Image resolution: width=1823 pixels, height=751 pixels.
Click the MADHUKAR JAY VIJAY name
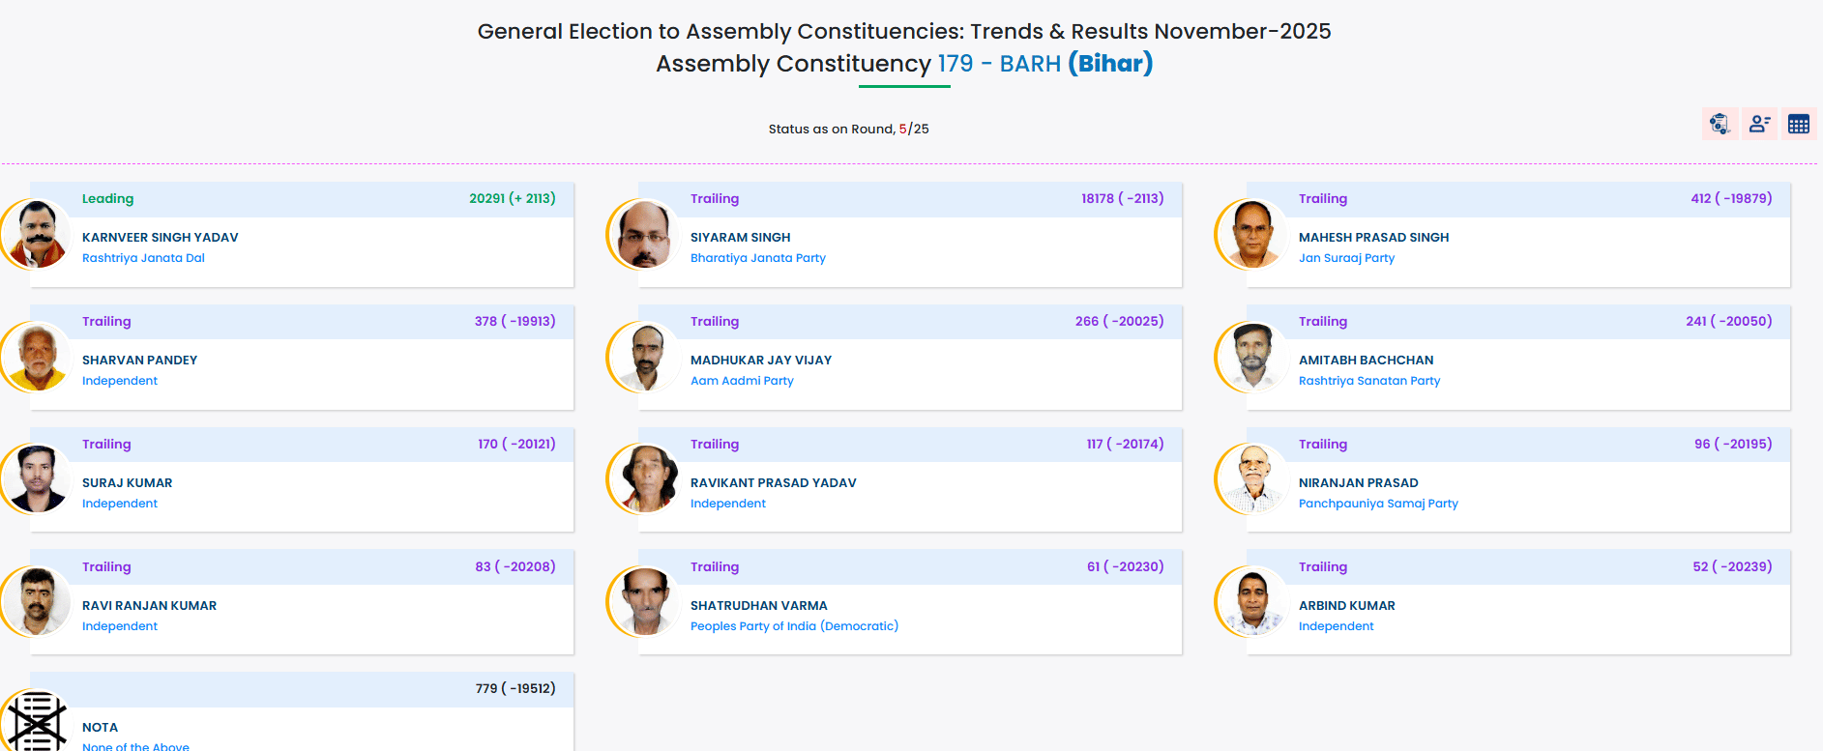760,360
